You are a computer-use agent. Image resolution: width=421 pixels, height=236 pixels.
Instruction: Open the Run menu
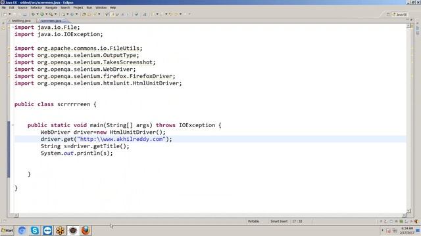tap(89, 8)
